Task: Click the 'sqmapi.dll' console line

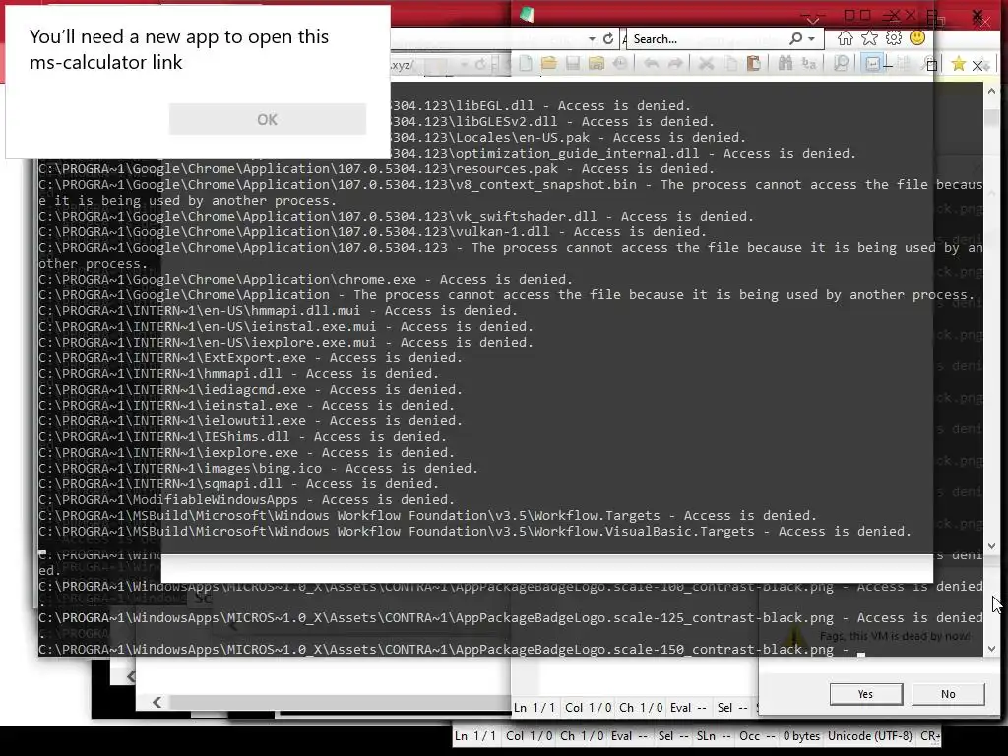Action: tap(238, 483)
